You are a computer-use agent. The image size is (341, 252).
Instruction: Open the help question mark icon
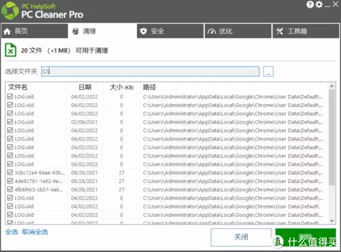[x=309, y=5]
